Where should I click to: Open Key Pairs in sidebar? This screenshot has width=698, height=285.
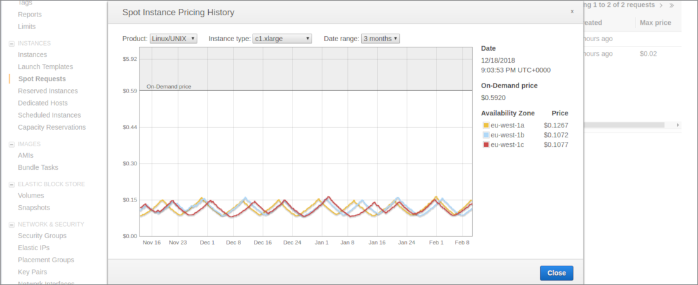(32, 272)
